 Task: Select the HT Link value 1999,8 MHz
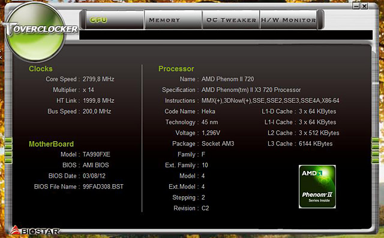(98, 100)
